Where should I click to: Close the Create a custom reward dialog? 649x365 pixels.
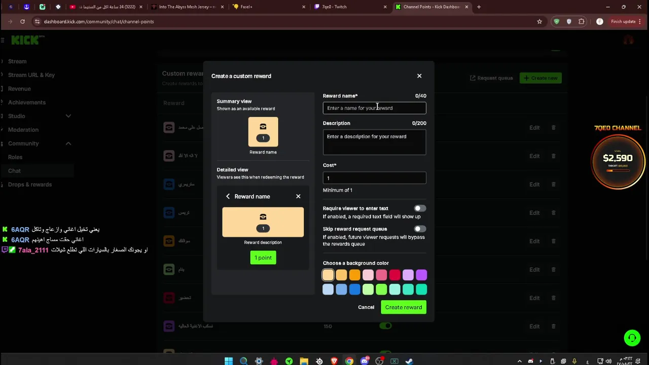coord(419,76)
